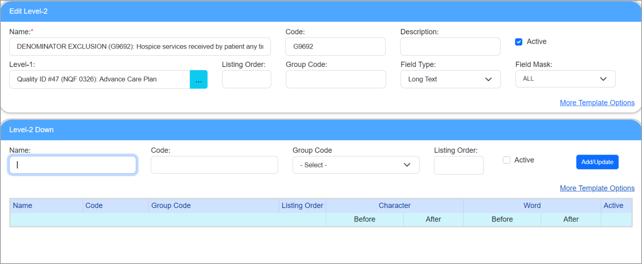Viewport: 642px width, 264px height.
Task: Open the '- Select -' Group Code list
Action: (x=356, y=165)
